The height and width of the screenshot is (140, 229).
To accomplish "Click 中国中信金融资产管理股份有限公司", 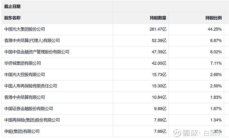I will (37, 52).
